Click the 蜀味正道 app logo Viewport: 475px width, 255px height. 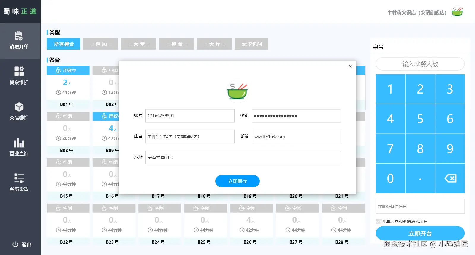coord(20,11)
